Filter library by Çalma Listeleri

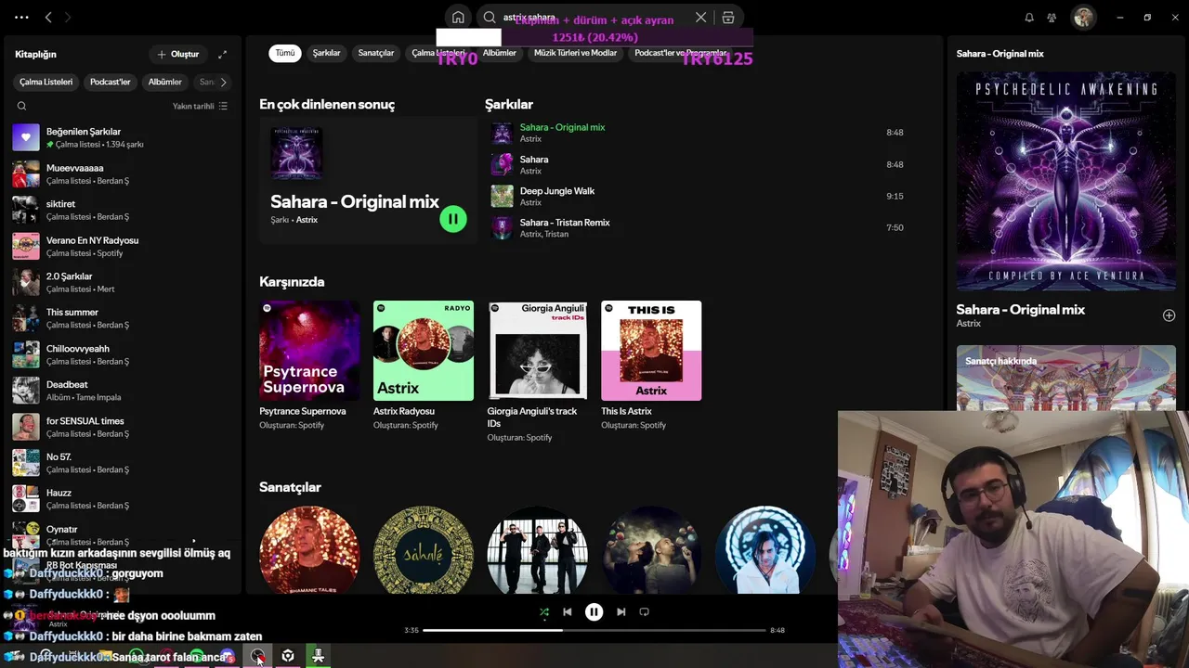46,82
